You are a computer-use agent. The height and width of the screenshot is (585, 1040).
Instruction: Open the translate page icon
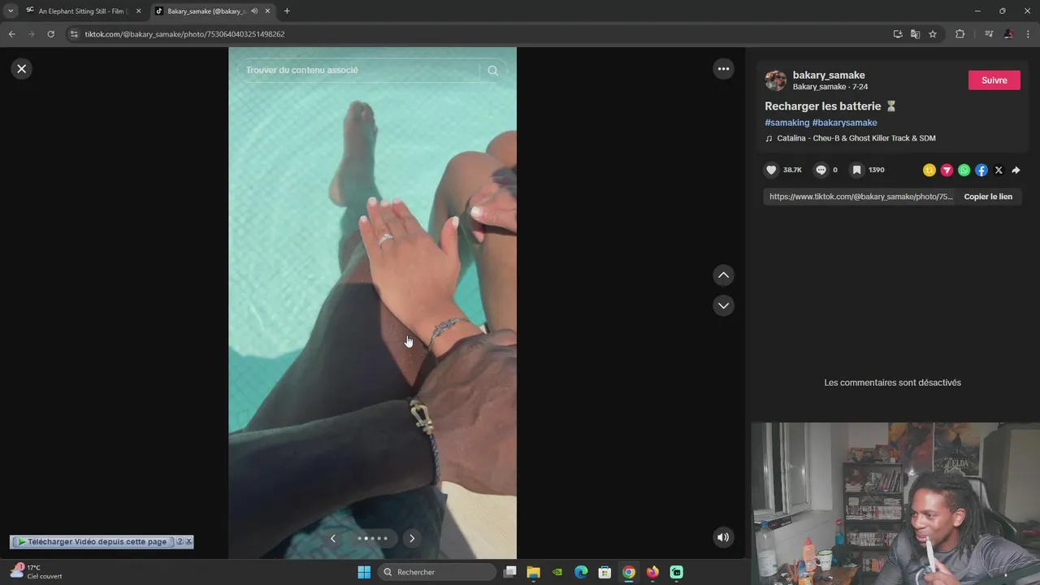[x=916, y=34]
